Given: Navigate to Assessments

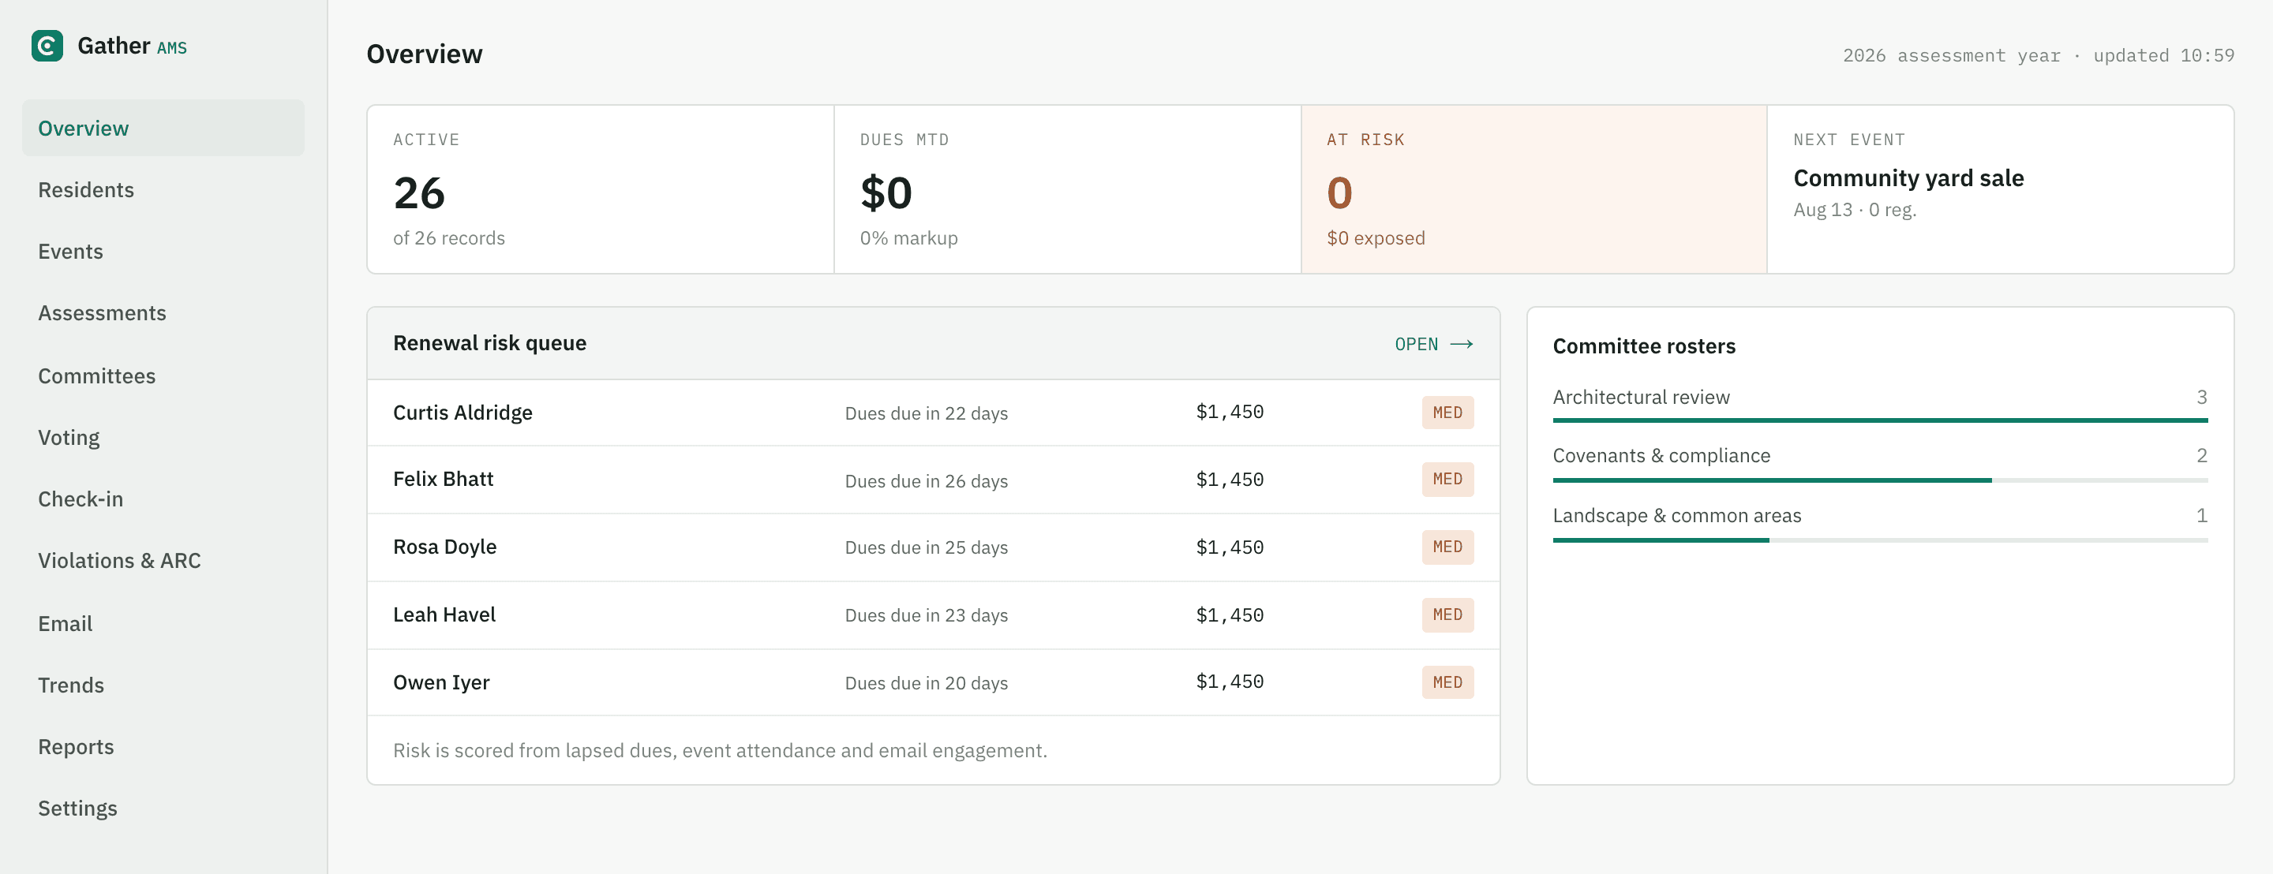Looking at the screenshot, I should click(163, 313).
